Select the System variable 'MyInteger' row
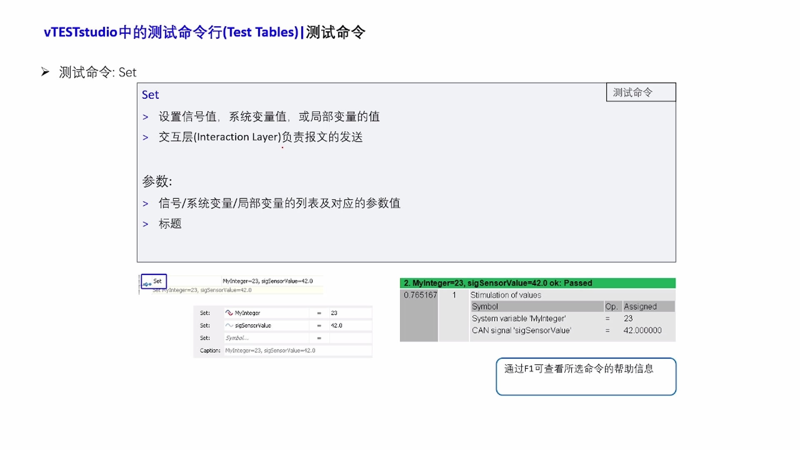Image resolution: width=800 pixels, height=450 pixels. [x=518, y=318]
